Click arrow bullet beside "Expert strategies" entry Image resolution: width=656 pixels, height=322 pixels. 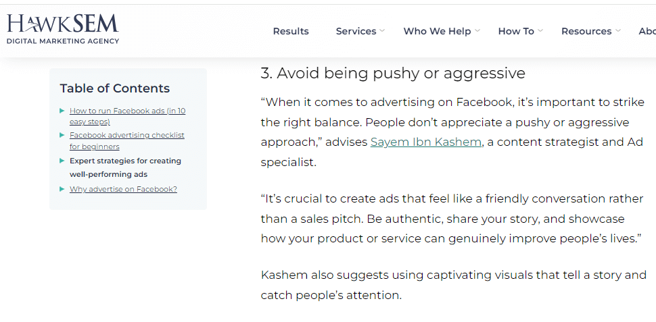[62, 161]
